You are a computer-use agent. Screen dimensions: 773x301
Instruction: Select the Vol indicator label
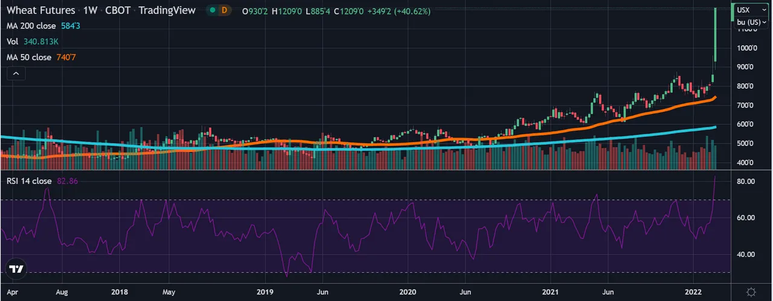(x=12, y=42)
